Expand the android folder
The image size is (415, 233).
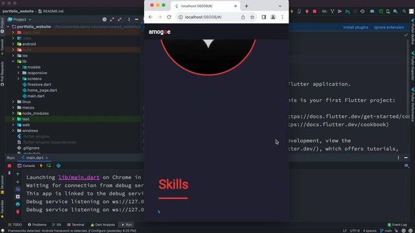pos(13,44)
